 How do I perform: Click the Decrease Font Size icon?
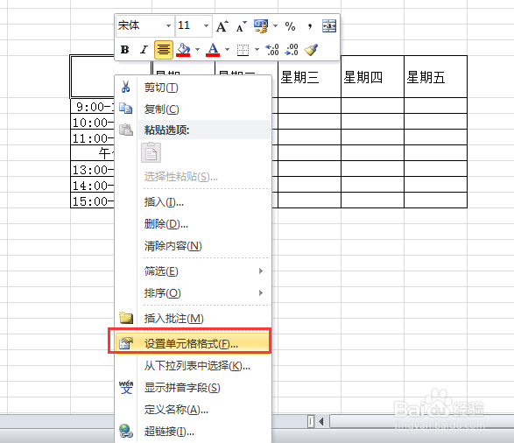point(242,26)
